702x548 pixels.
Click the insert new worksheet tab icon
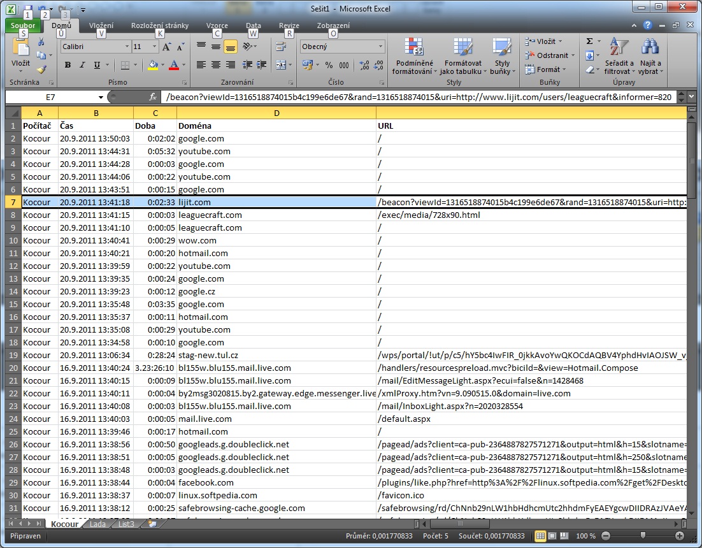click(x=152, y=523)
